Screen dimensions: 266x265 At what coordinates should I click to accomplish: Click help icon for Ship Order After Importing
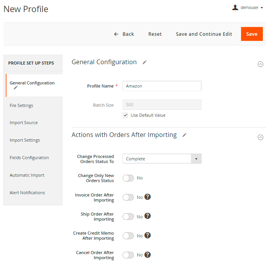[147, 216]
